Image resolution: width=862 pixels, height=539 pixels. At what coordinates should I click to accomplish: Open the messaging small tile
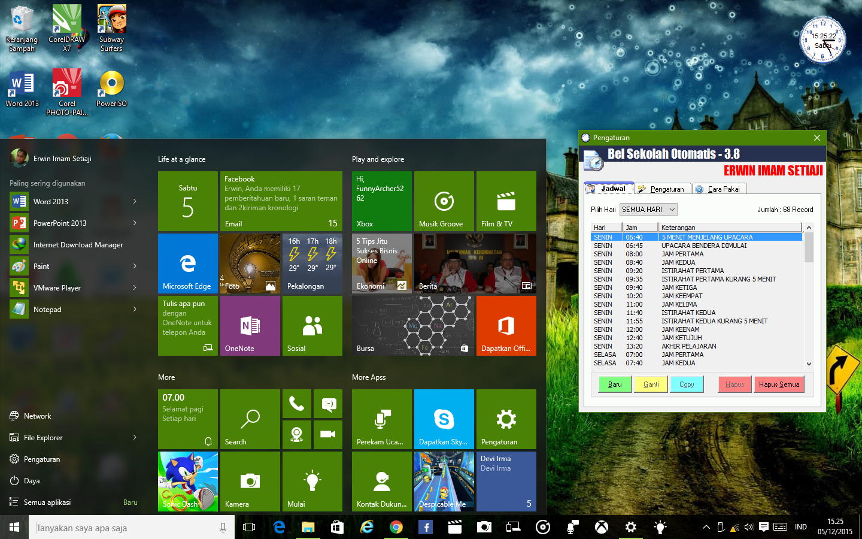(x=327, y=404)
